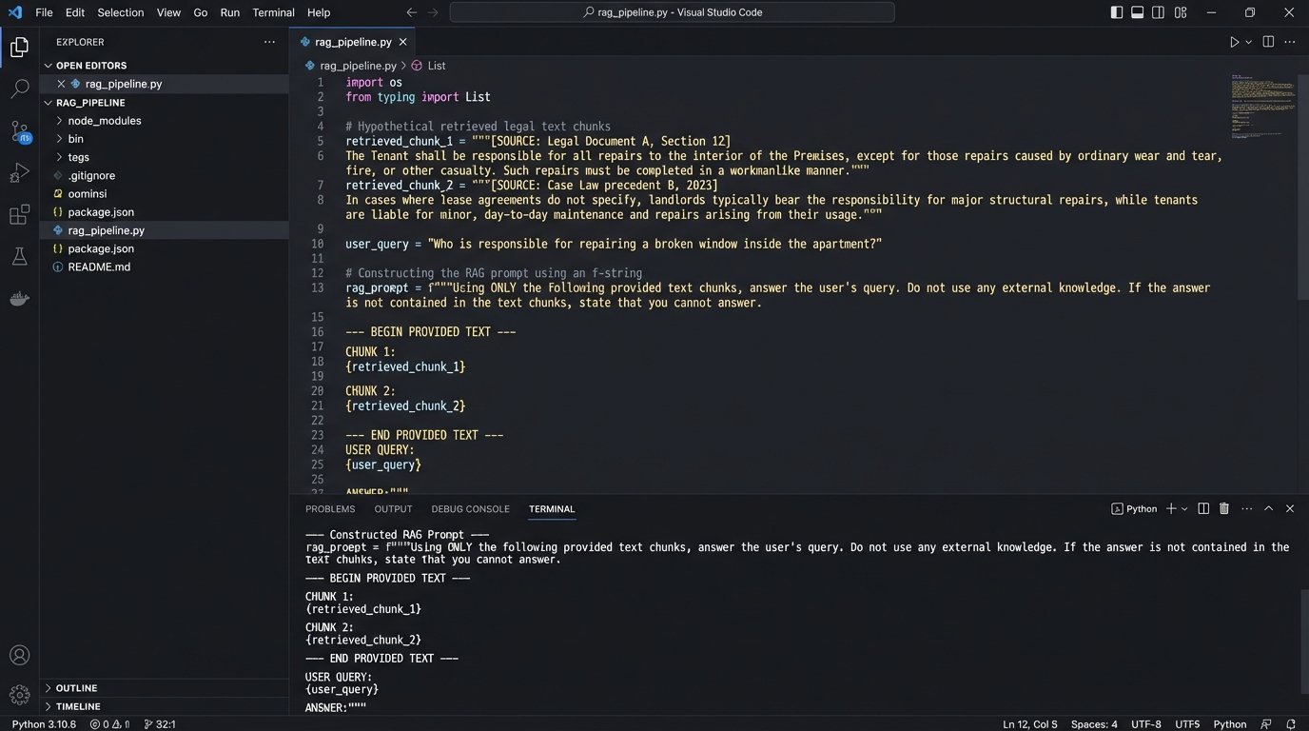Open the Testing flask icon

pos(19,256)
